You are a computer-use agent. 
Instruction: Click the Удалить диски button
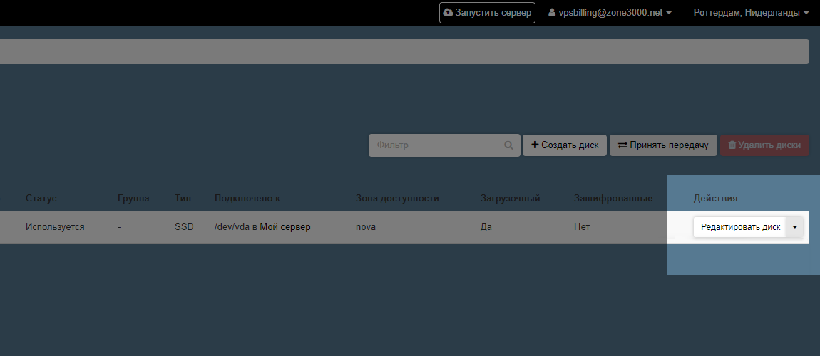click(x=764, y=145)
